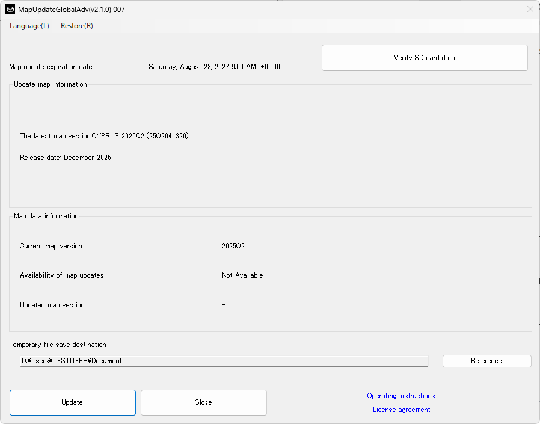540x424 pixels.
Task: Click the Map data information group heading
Action: point(46,216)
